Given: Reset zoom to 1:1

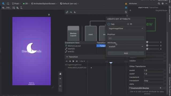Looking at the screenshot, I should [x=60, y=86].
